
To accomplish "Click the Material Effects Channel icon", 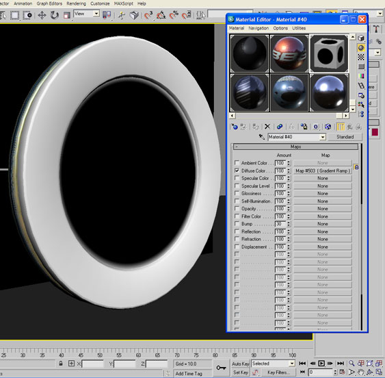I will pos(316,127).
